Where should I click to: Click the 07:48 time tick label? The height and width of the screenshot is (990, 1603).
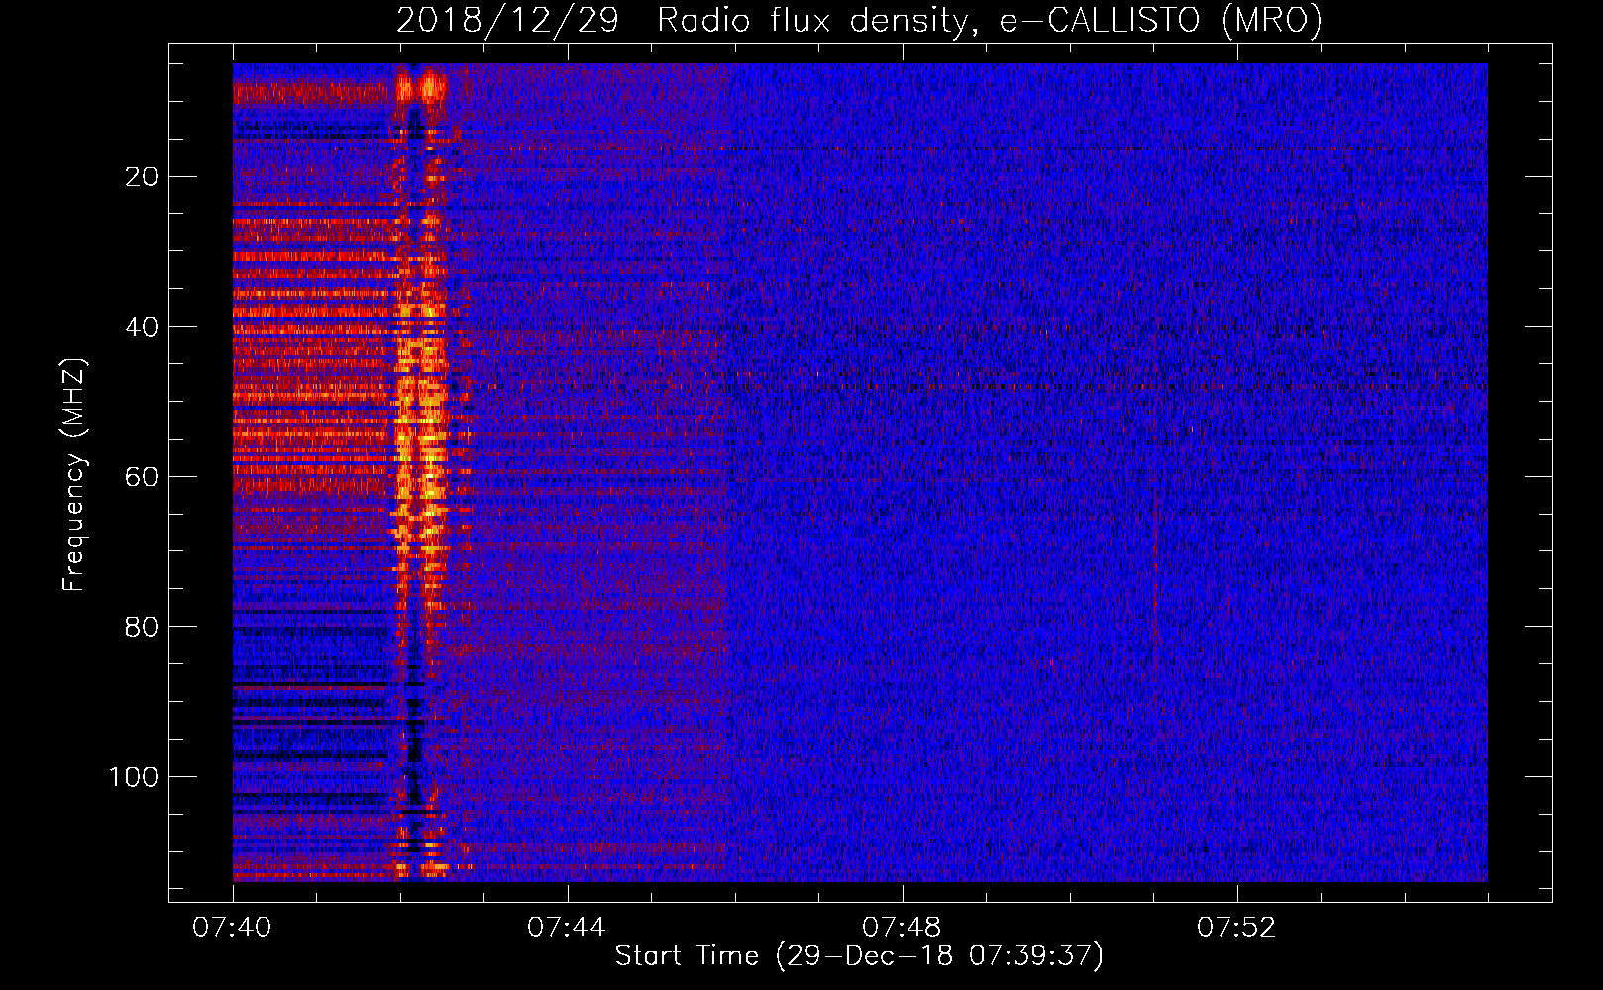(x=902, y=928)
